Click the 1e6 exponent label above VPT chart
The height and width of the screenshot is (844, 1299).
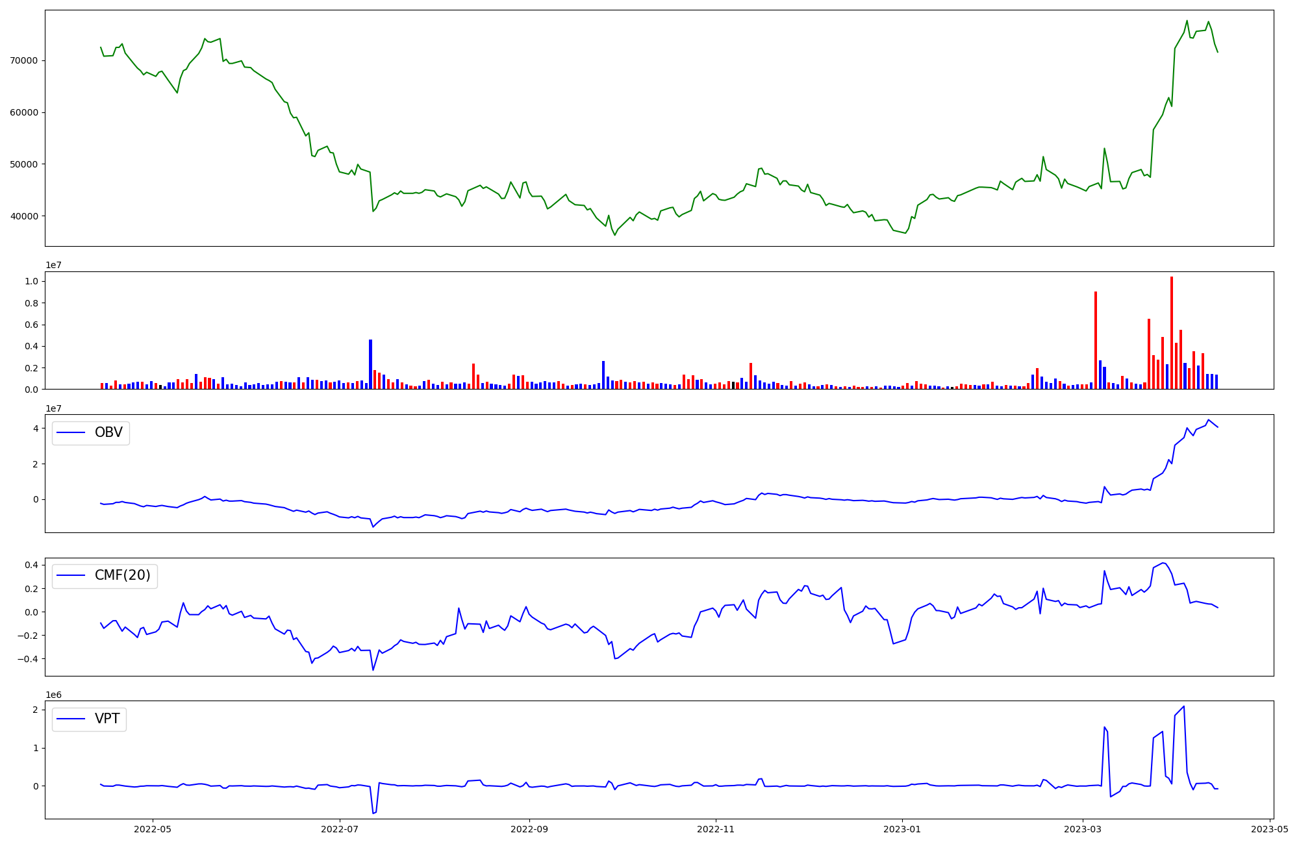[x=53, y=695]
